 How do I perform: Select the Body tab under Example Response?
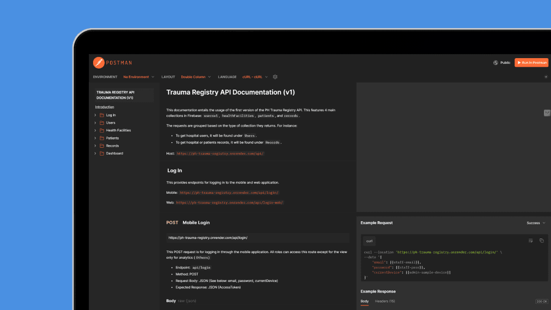pyautogui.click(x=364, y=301)
